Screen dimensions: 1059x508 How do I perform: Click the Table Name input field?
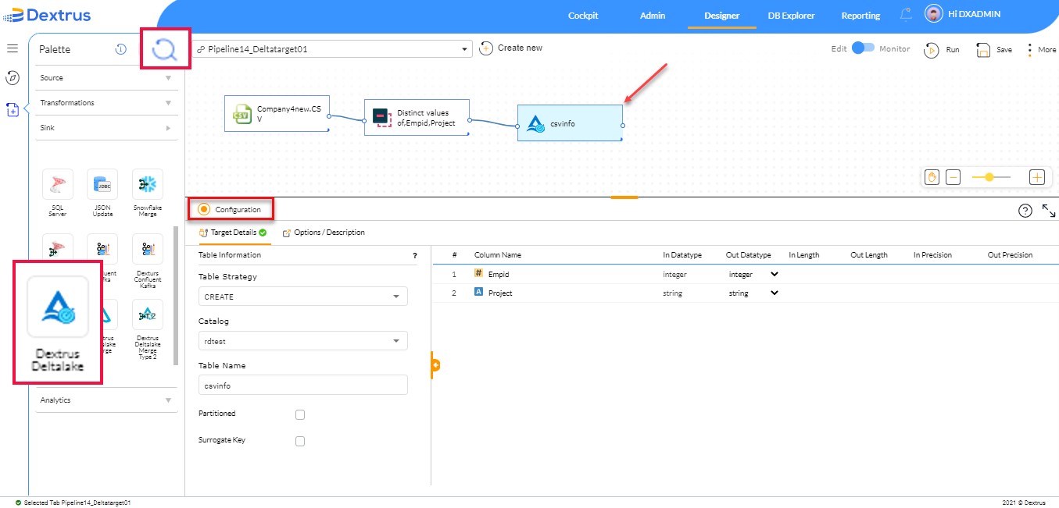tap(303, 385)
